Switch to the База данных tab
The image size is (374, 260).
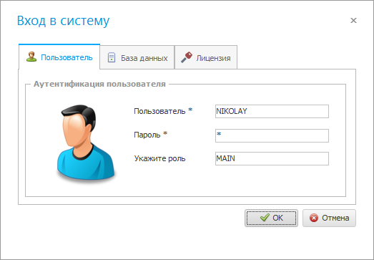[137, 57]
